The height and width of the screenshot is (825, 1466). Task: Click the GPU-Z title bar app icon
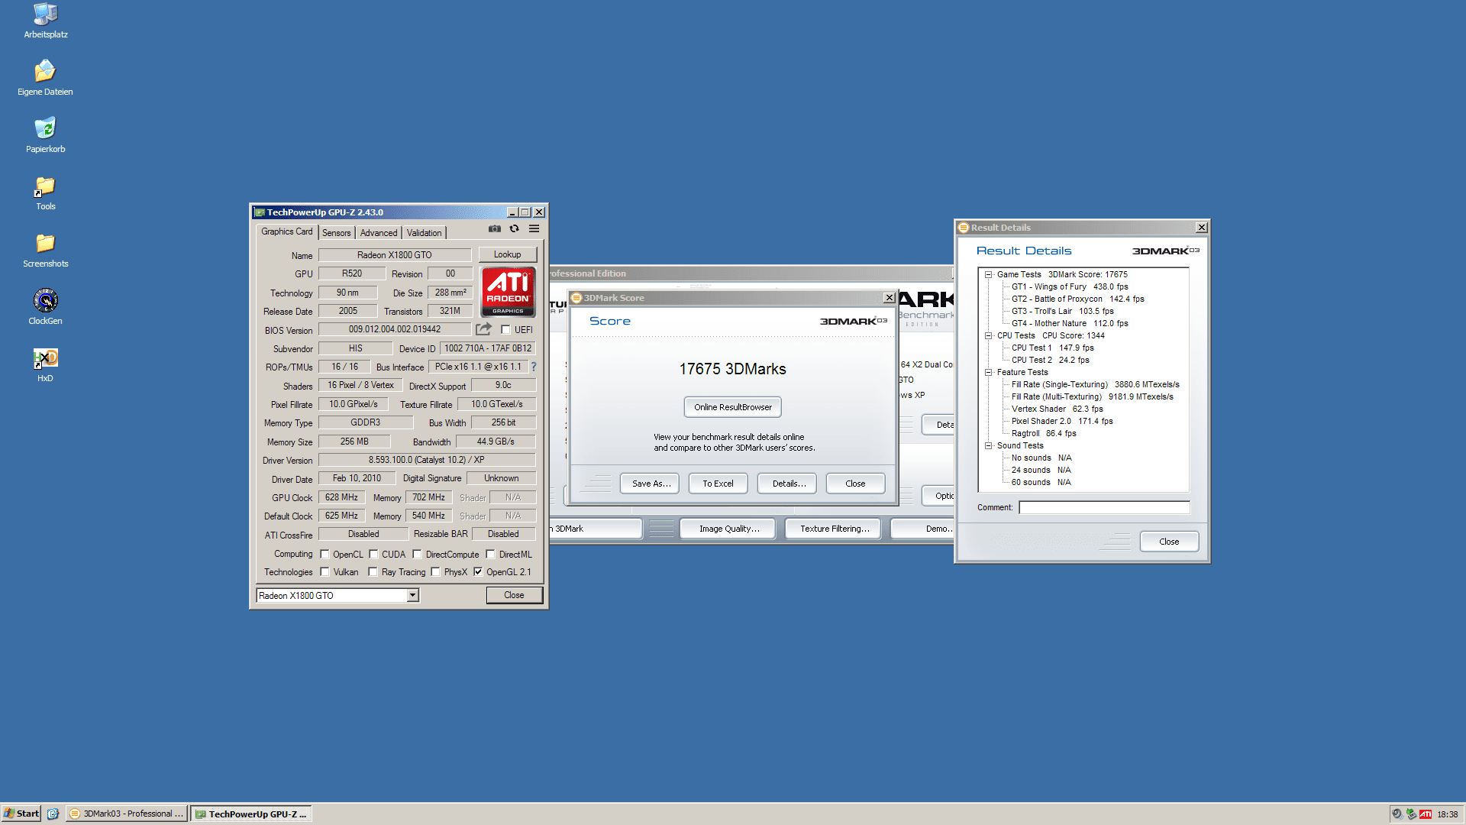click(x=260, y=212)
